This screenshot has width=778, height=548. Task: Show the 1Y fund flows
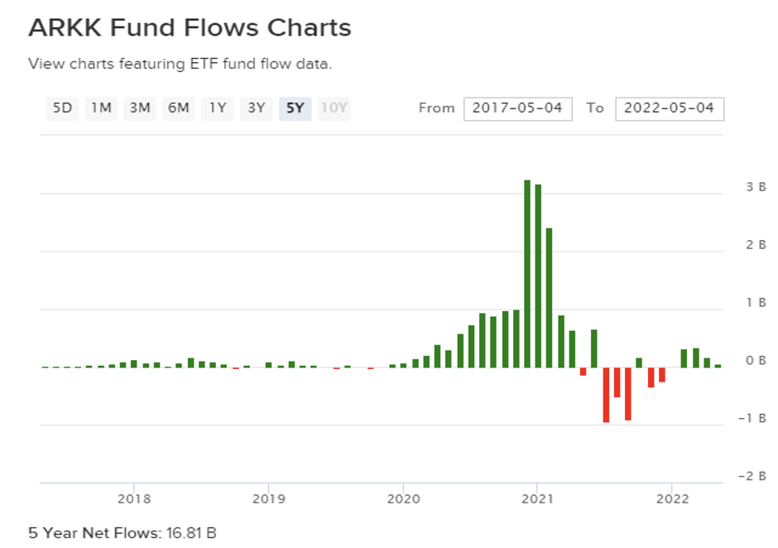(x=217, y=108)
